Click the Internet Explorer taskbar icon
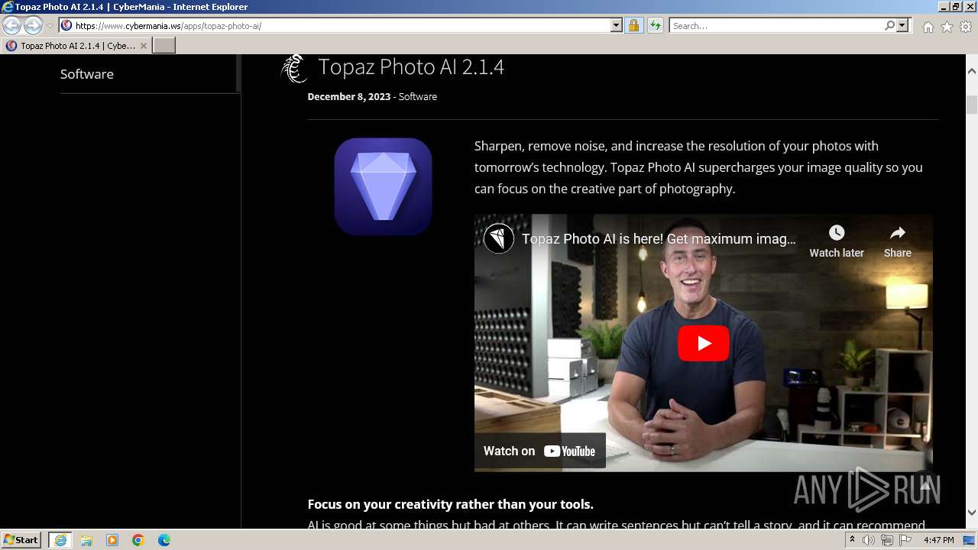The height and width of the screenshot is (550, 978). click(60, 540)
